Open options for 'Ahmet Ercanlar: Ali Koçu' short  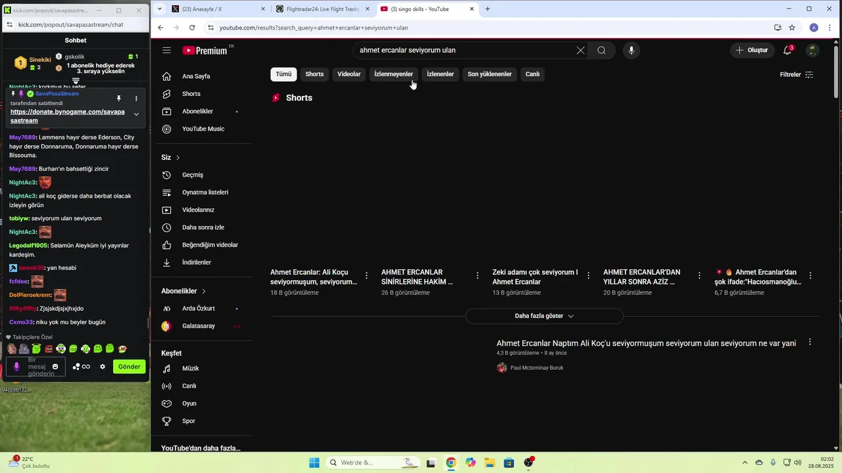tap(366, 276)
